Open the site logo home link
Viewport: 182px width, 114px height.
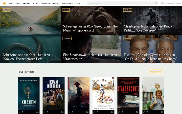(x=4, y=3)
